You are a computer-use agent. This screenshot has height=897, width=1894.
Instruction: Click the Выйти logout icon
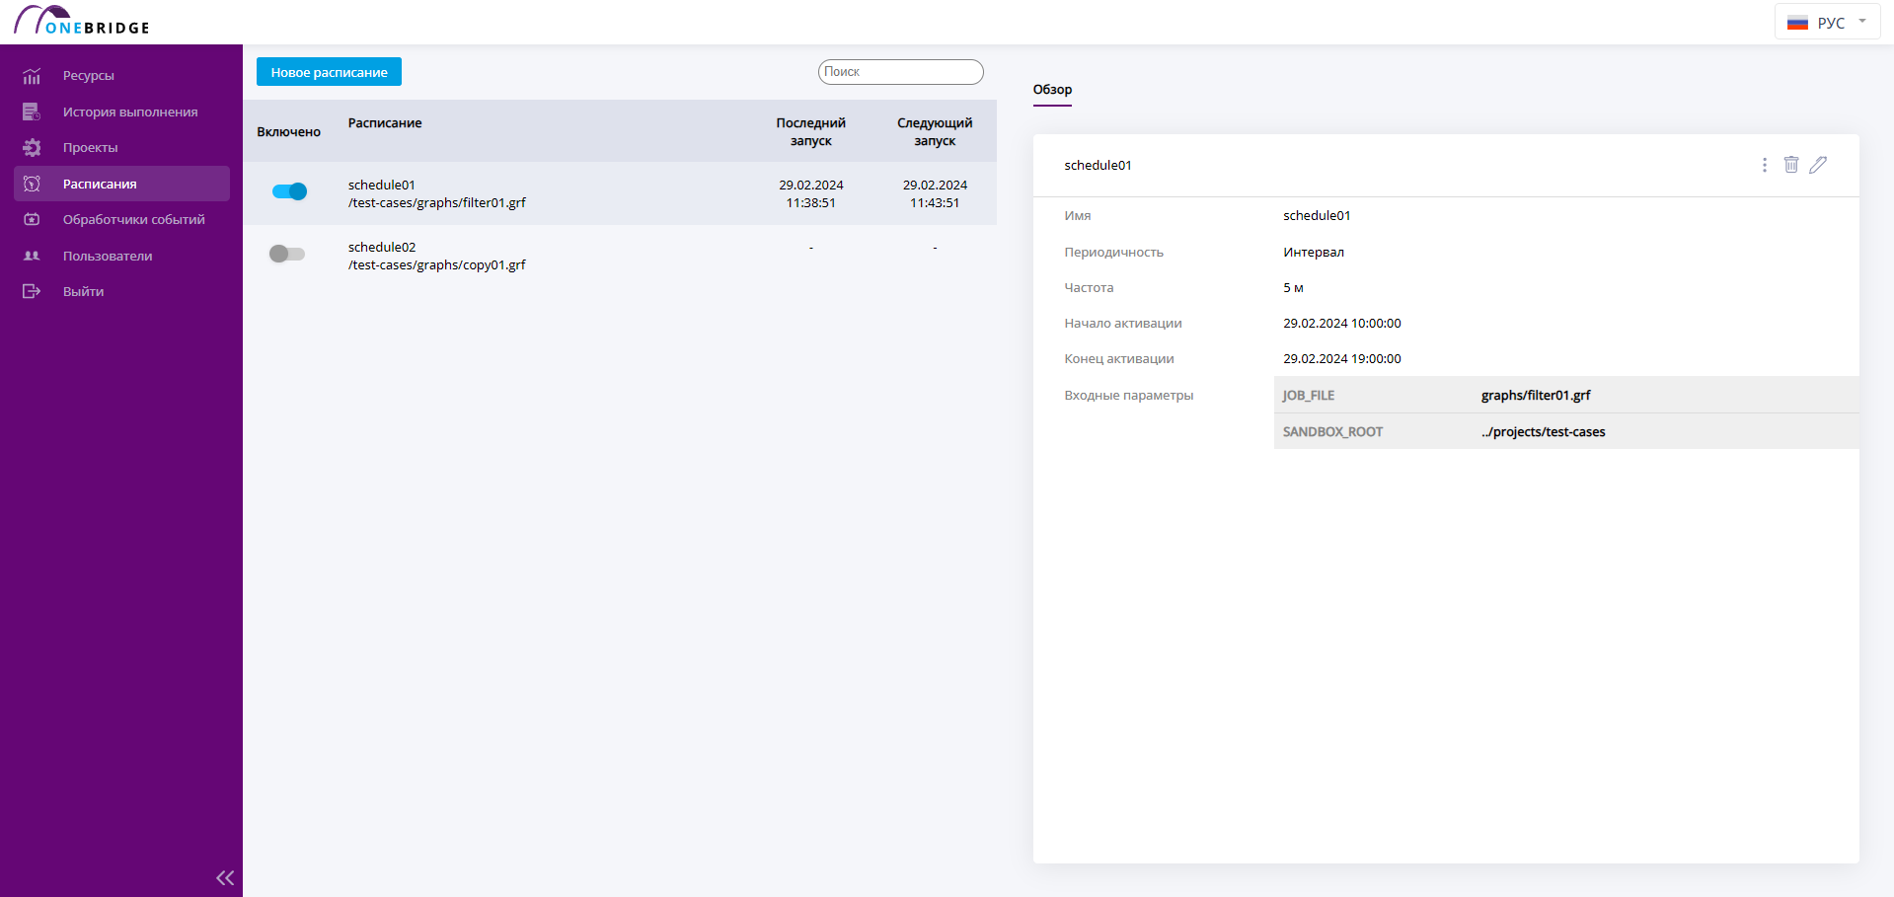pos(32,291)
